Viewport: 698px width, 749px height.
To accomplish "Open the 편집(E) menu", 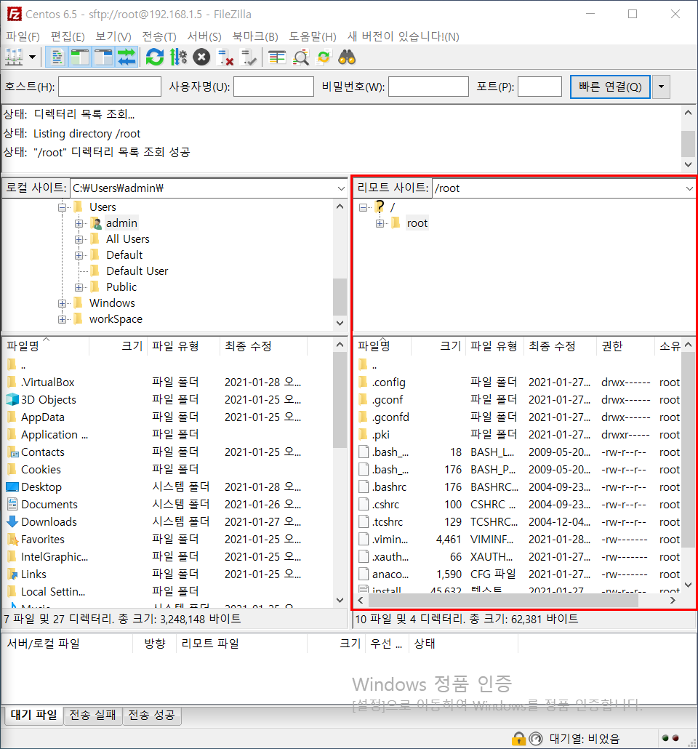I will (68, 37).
